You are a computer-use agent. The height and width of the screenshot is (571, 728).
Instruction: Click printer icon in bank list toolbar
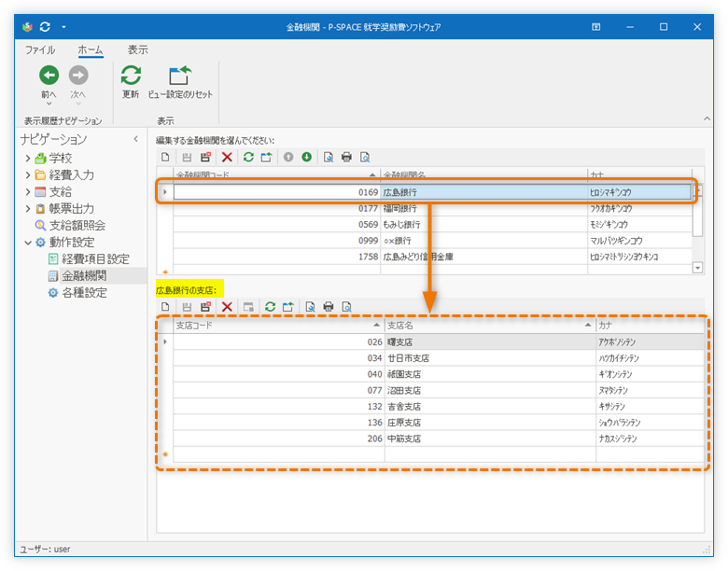(x=346, y=158)
